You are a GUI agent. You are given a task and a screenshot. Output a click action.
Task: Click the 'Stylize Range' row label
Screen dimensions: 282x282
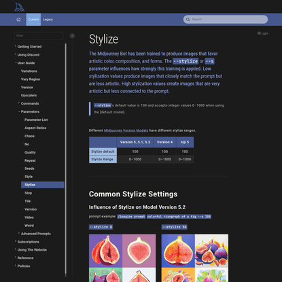coord(103,159)
